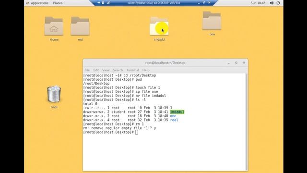Click the 'touch file 1' command line
Screen dimensions: 307x173
[x=121, y=87]
